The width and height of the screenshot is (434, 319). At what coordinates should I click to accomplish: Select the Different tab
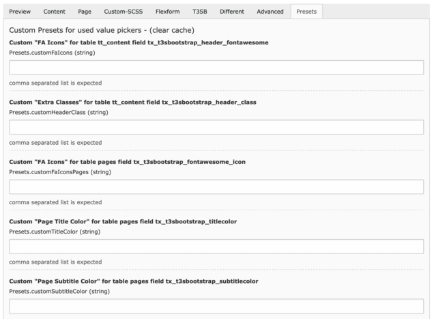(x=231, y=12)
